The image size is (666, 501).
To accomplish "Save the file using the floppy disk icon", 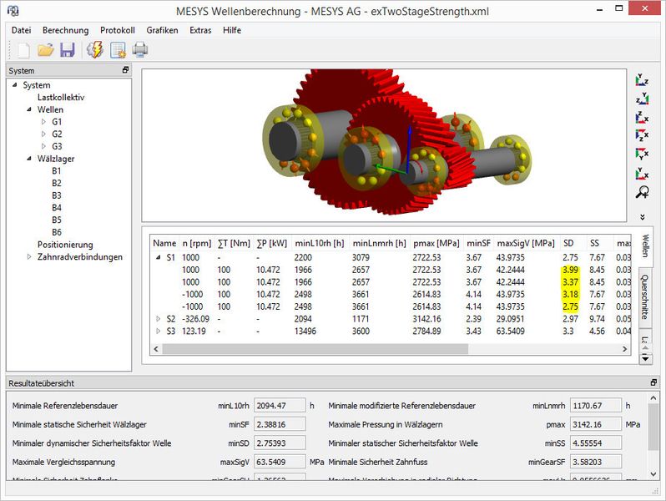I will pyautogui.click(x=68, y=50).
